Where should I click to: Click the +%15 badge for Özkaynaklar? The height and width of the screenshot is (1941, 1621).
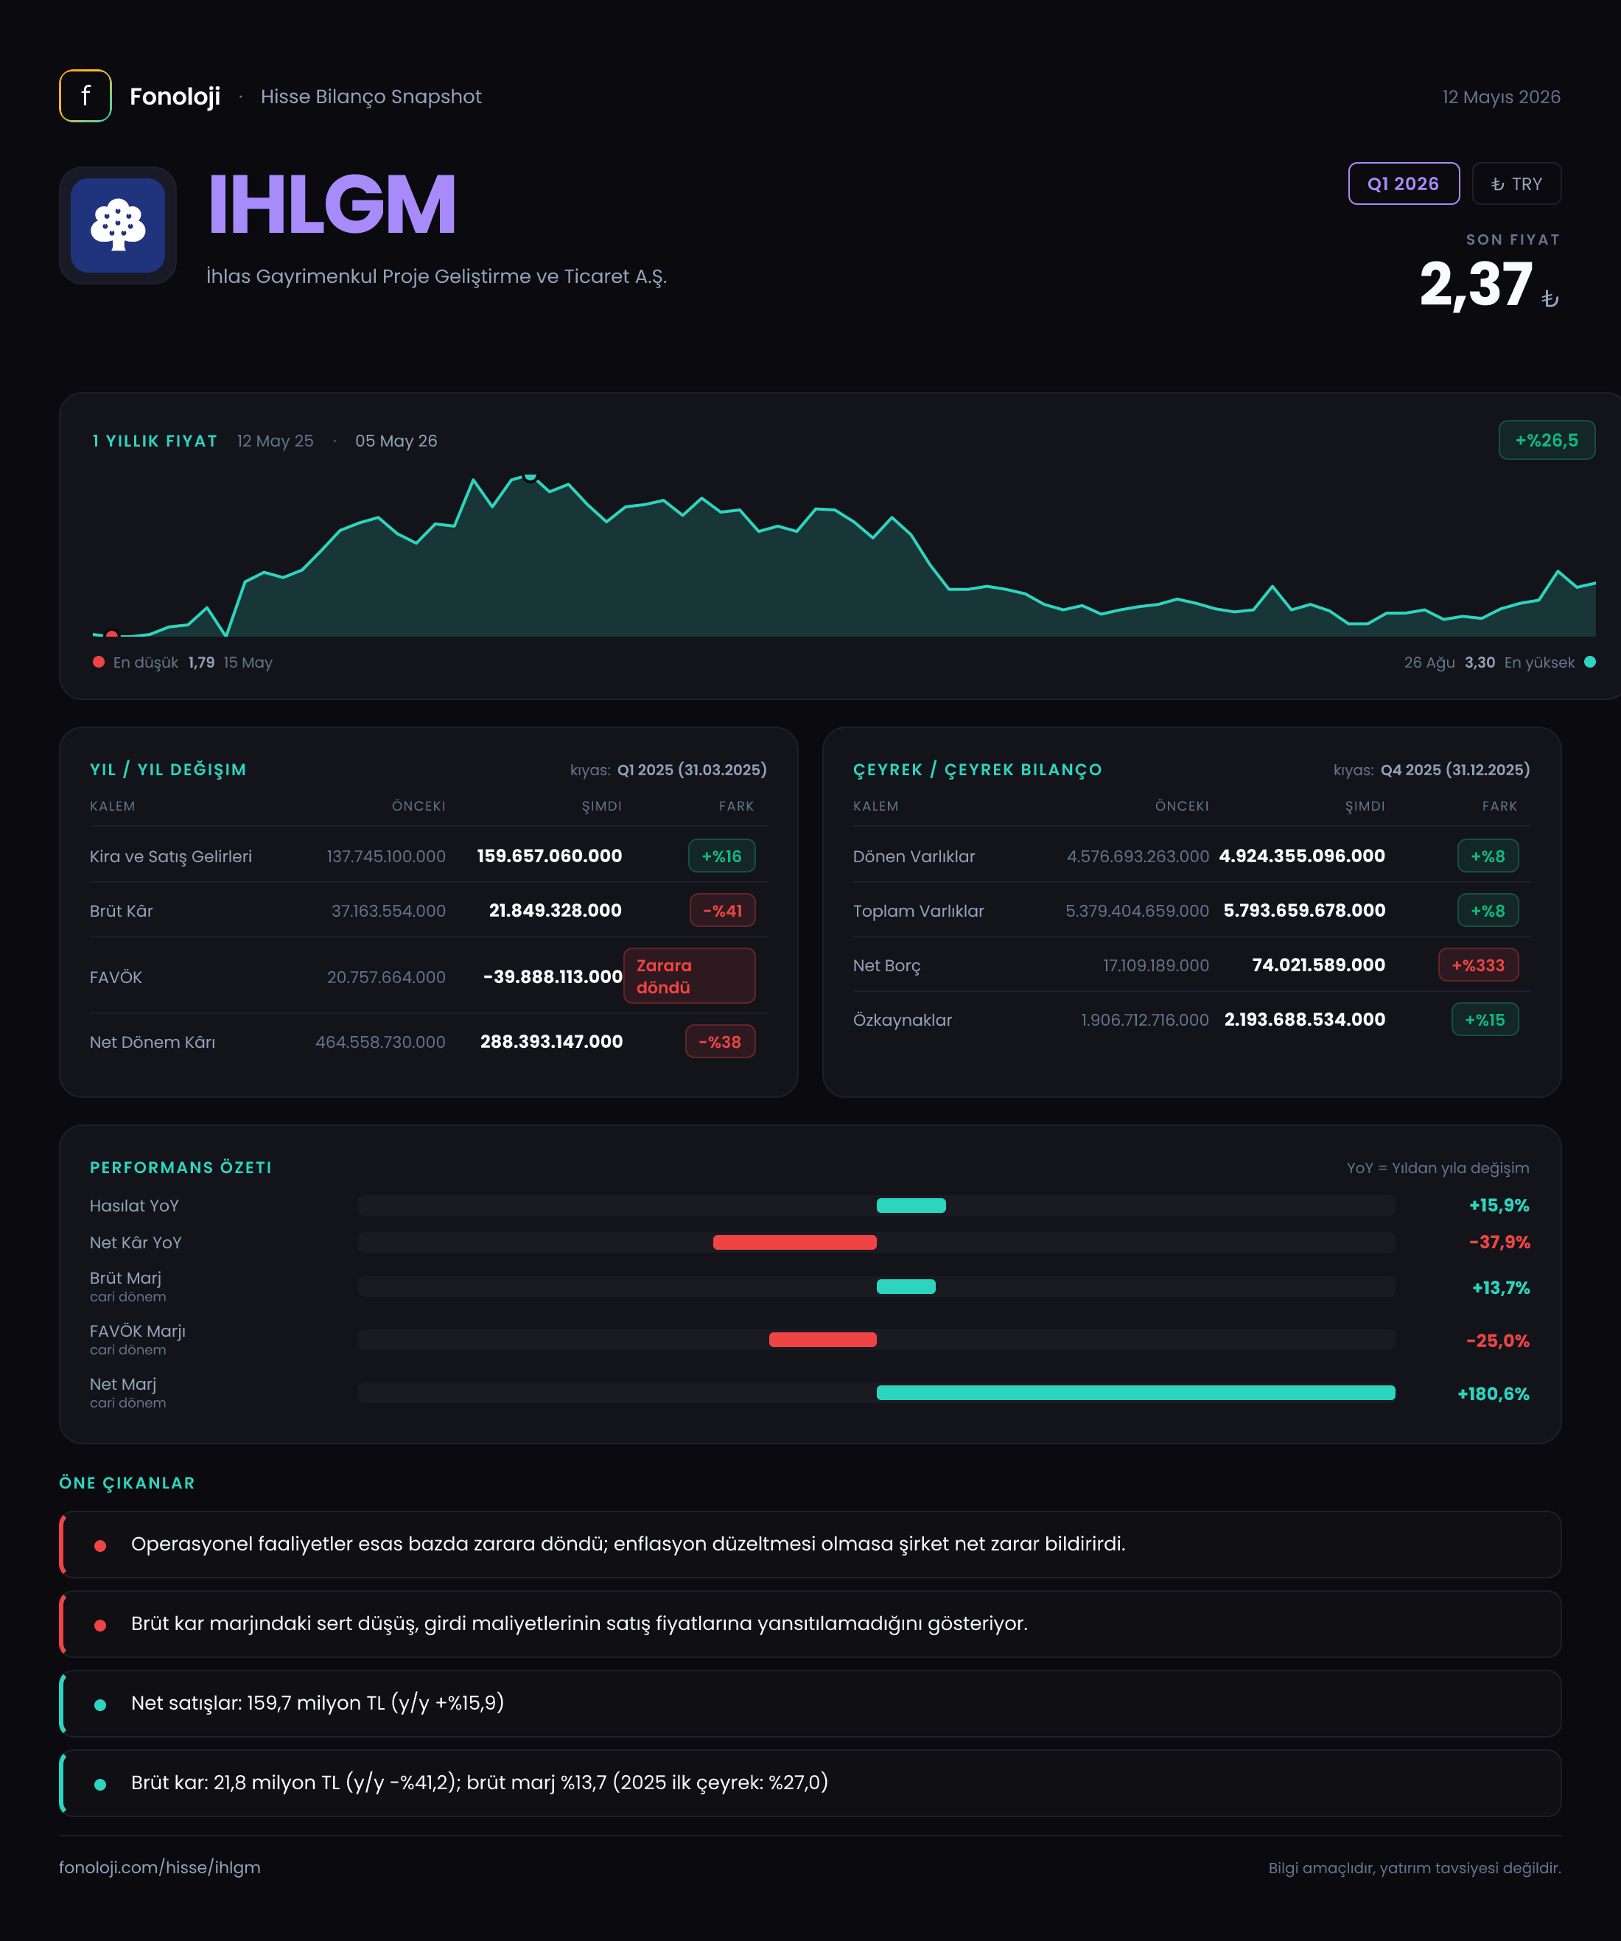point(1485,1019)
